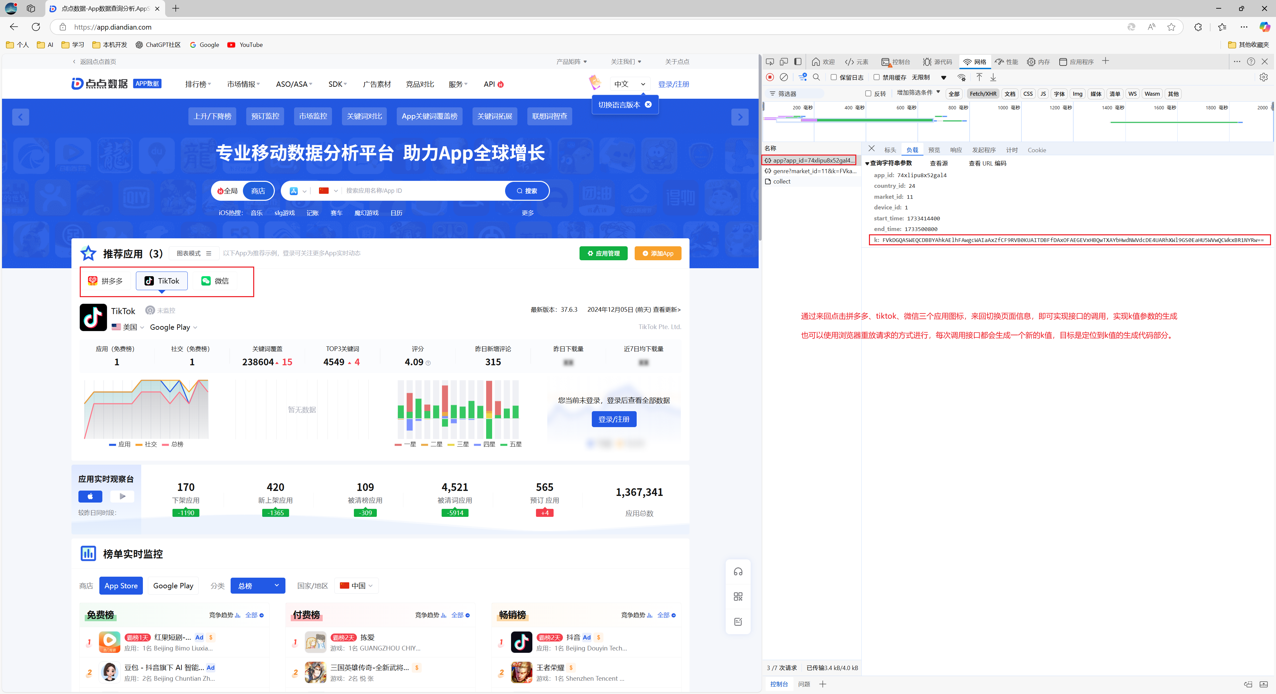Click the 登录/注册 link in header

tap(673, 84)
